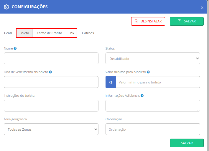This screenshot has width=209, height=151.
Task: Click help icon beside Dias de vencimento
Action: pyautogui.click(x=50, y=72)
